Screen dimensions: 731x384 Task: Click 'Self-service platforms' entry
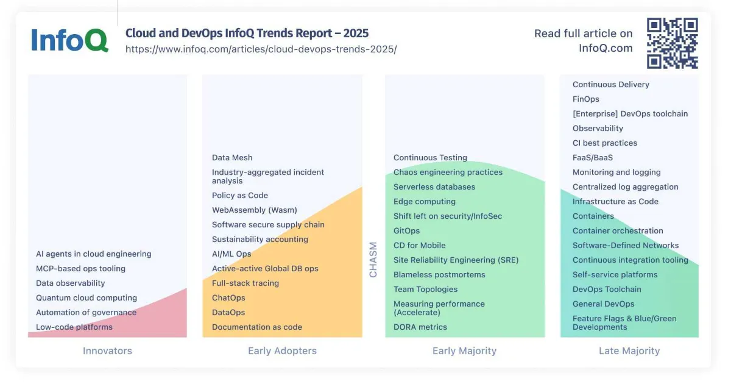tap(615, 275)
